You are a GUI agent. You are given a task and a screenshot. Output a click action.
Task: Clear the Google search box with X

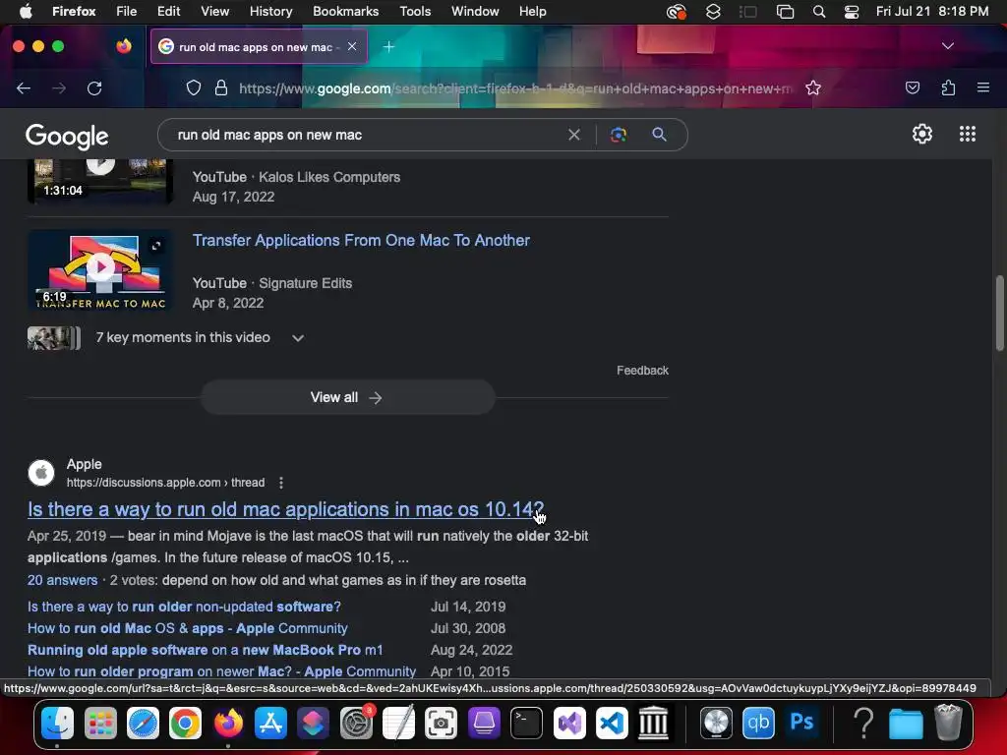(574, 135)
